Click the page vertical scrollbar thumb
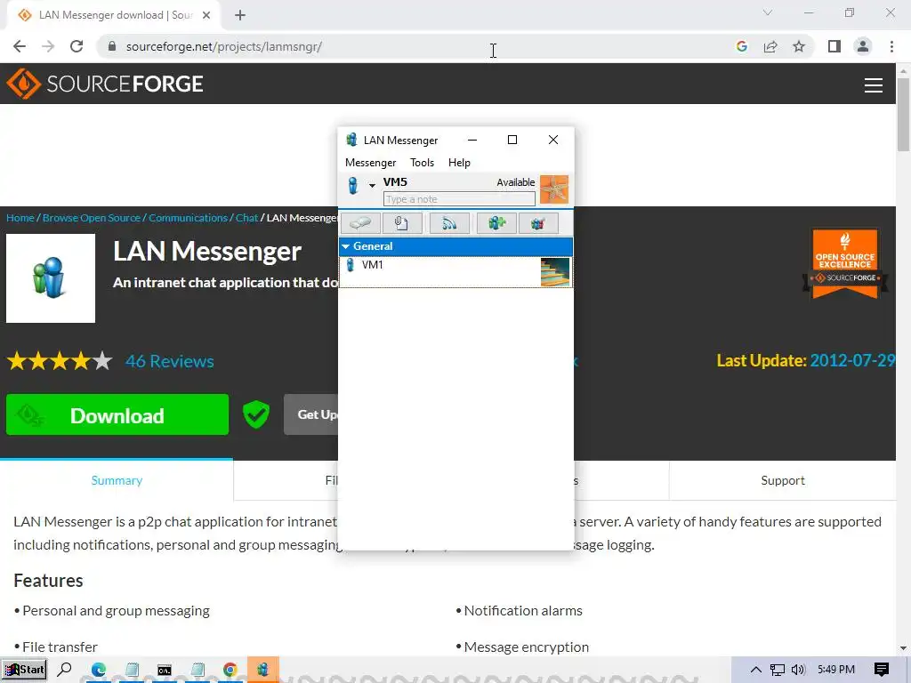 [x=904, y=115]
